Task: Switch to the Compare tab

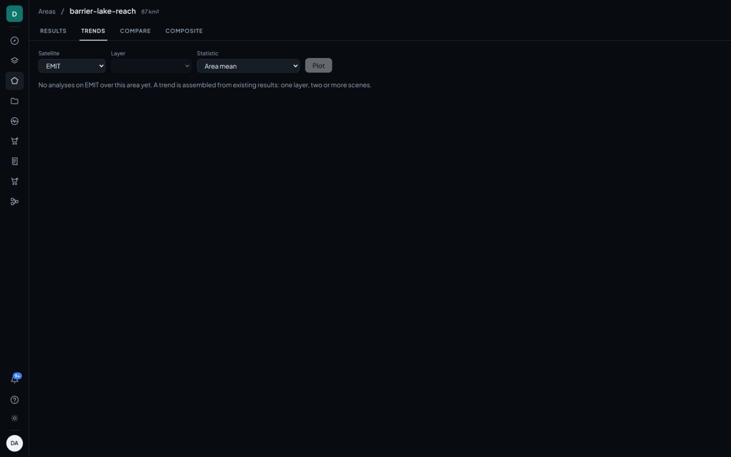Action: (x=135, y=31)
